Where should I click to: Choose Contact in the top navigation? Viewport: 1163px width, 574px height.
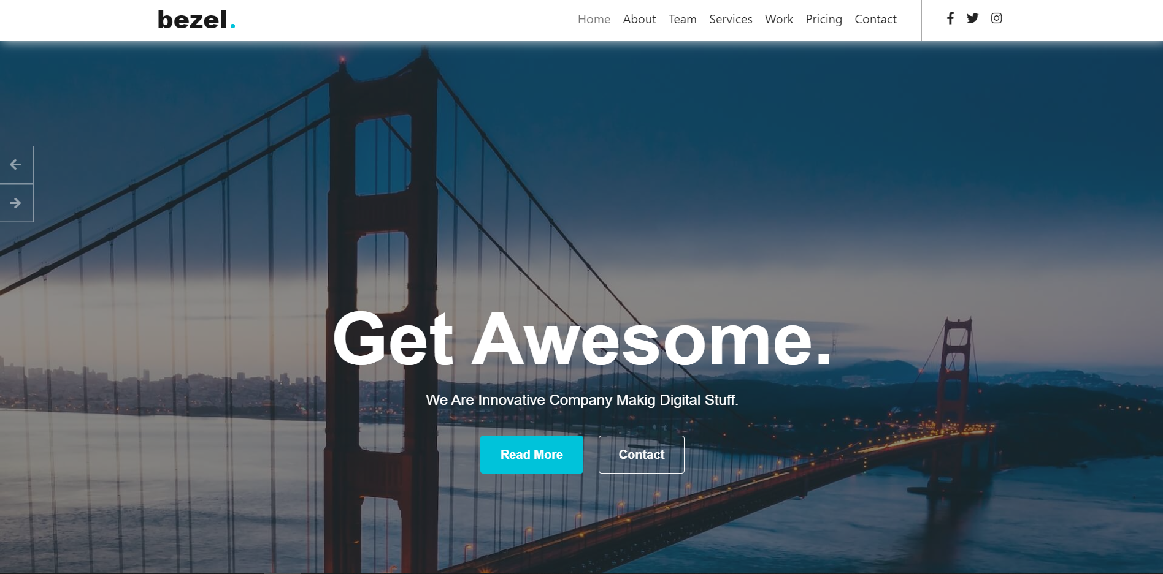point(875,20)
